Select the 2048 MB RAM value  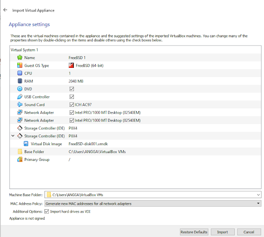[76, 81]
